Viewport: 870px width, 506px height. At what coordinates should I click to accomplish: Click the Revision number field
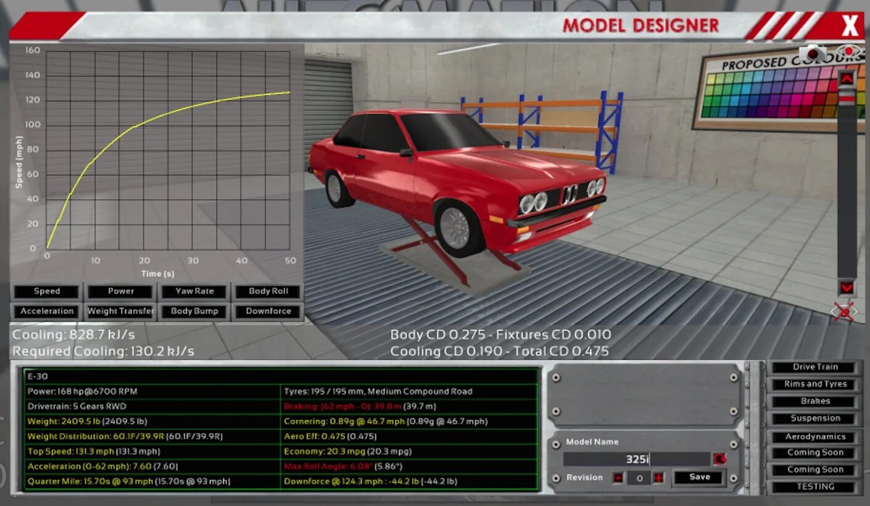pos(639,478)
